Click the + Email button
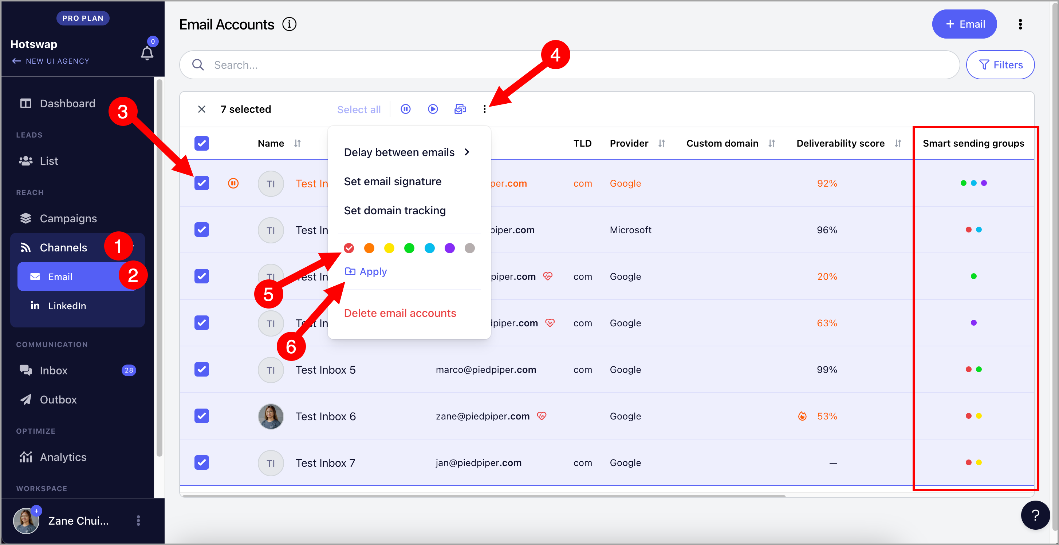Screen dimensions: 1059x545 pos(964,24)
